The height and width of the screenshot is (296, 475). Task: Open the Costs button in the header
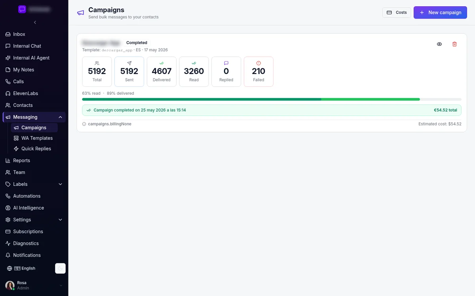tap(397, 13)
